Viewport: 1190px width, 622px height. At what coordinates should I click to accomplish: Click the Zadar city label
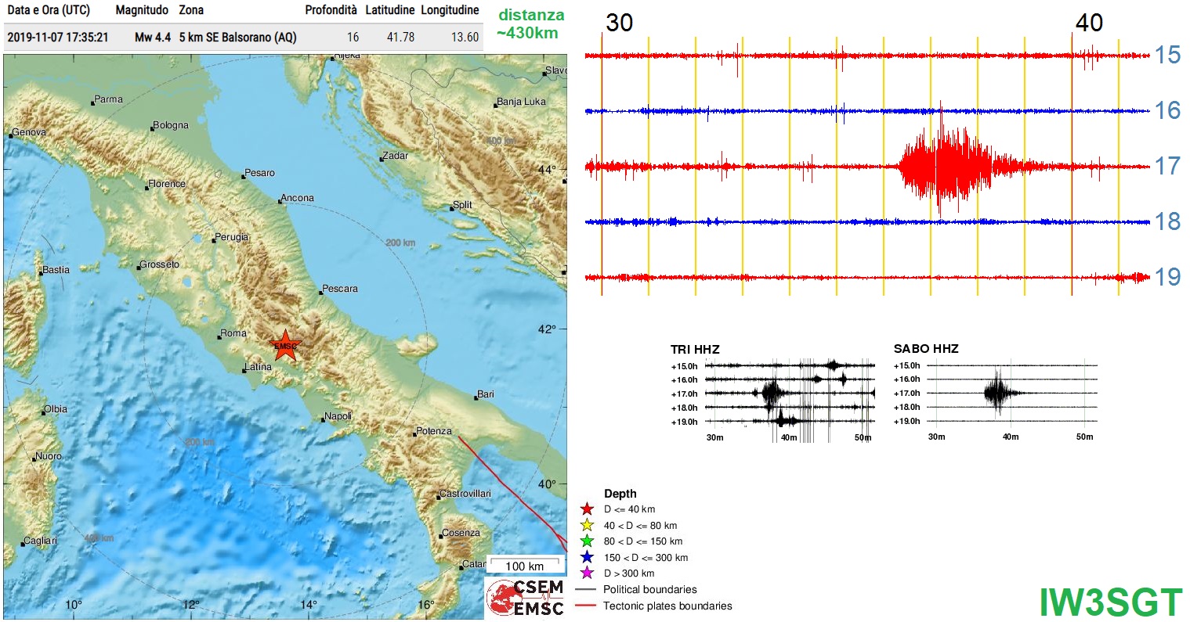(395, 156)
